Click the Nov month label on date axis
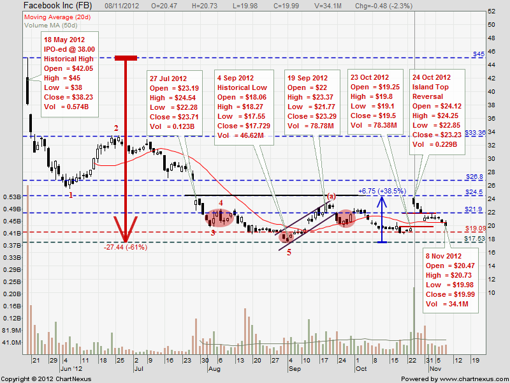The image size is (510, 383). click(435, 369)
